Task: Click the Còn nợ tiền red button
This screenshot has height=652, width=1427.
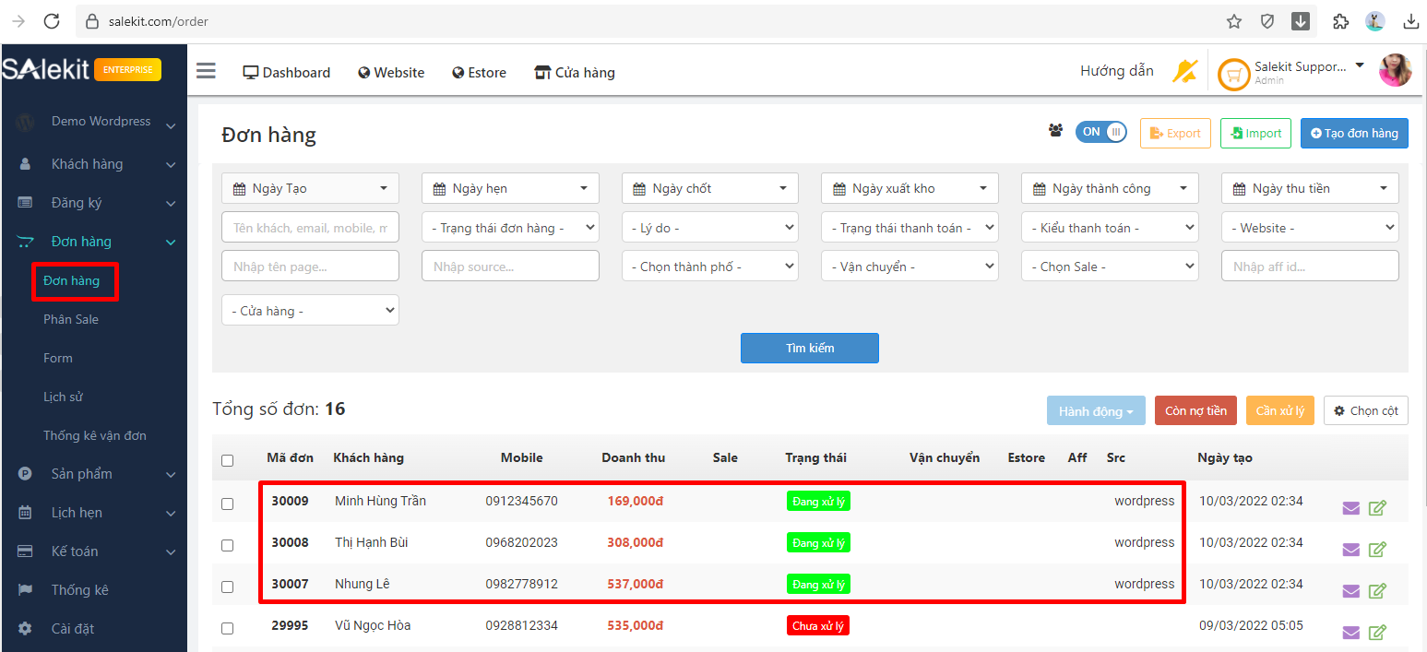Action: (1195, 411)
